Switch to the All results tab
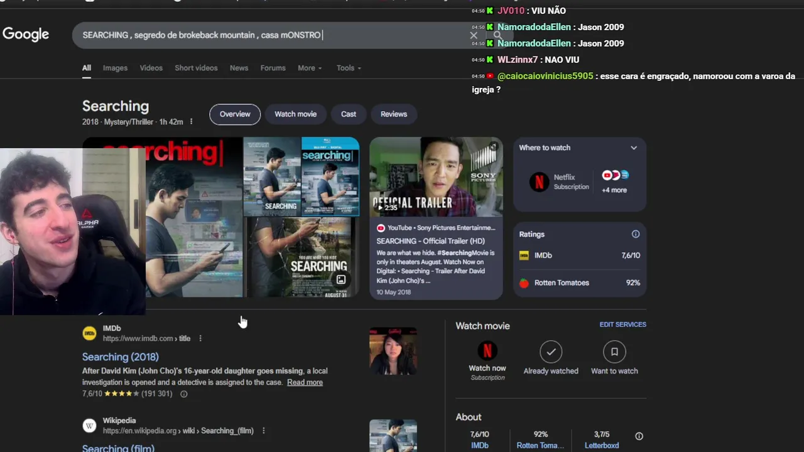 coord(87,68)
